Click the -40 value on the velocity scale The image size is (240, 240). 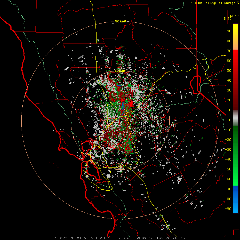[x=228, y=159]
